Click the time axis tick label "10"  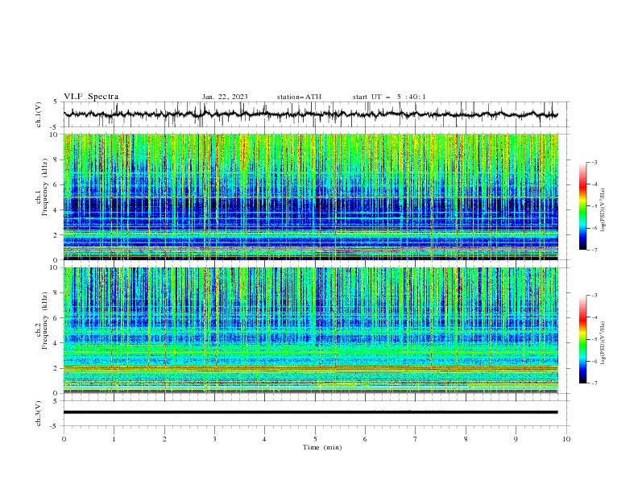click(x=566, y=439)
